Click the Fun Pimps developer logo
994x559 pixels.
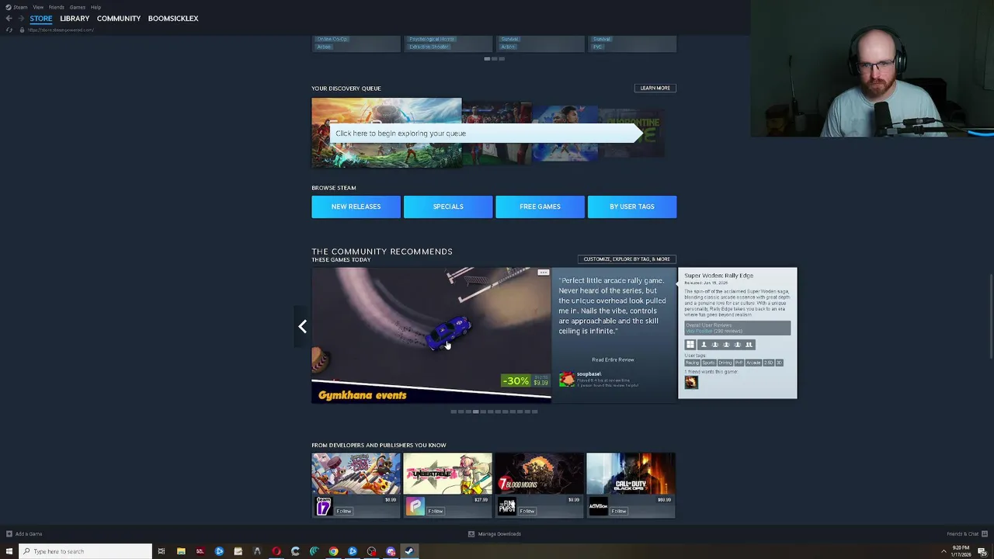(507, 507)
